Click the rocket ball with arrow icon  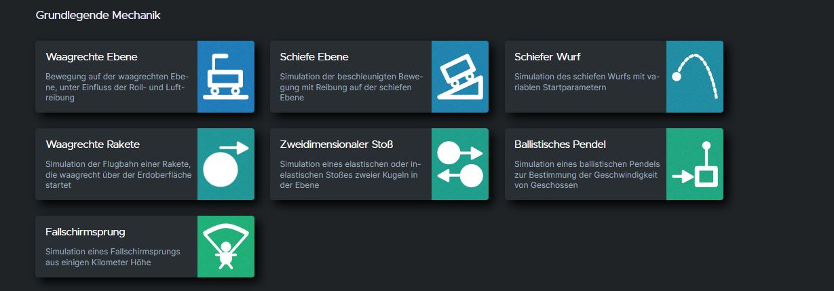point(225,164)
